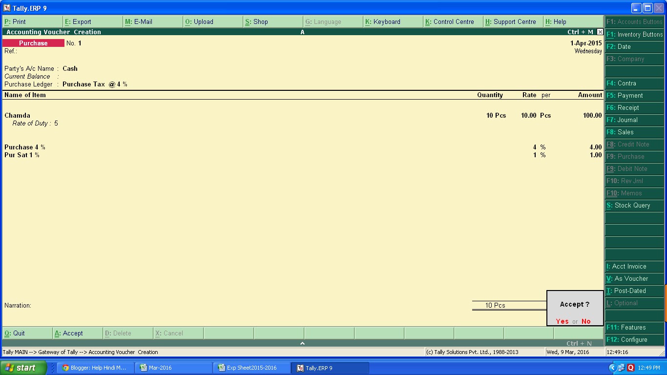
Task: Click Ctrl + N calculator area
Action: pyautogui.click(x=579, y=344)
